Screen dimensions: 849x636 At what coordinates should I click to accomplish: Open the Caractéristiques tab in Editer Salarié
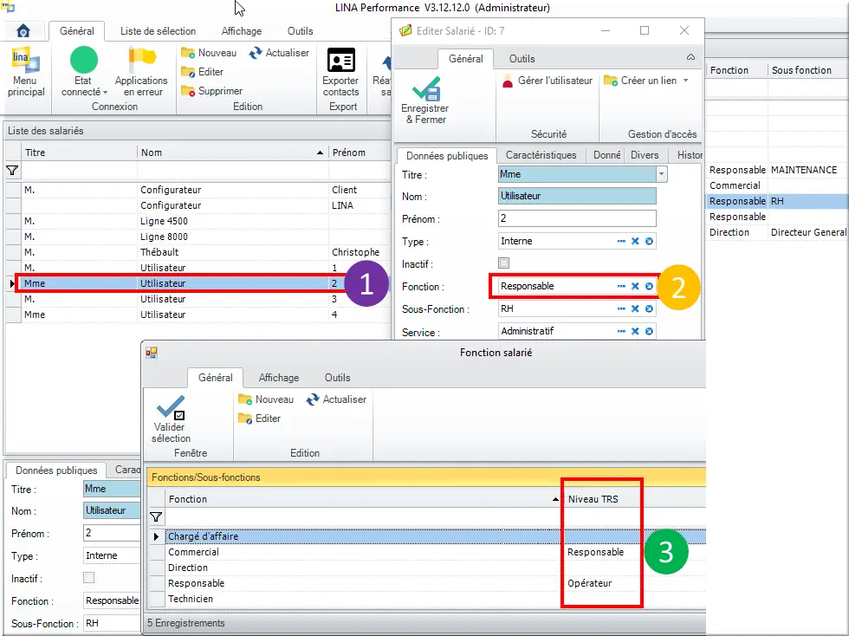541,155
